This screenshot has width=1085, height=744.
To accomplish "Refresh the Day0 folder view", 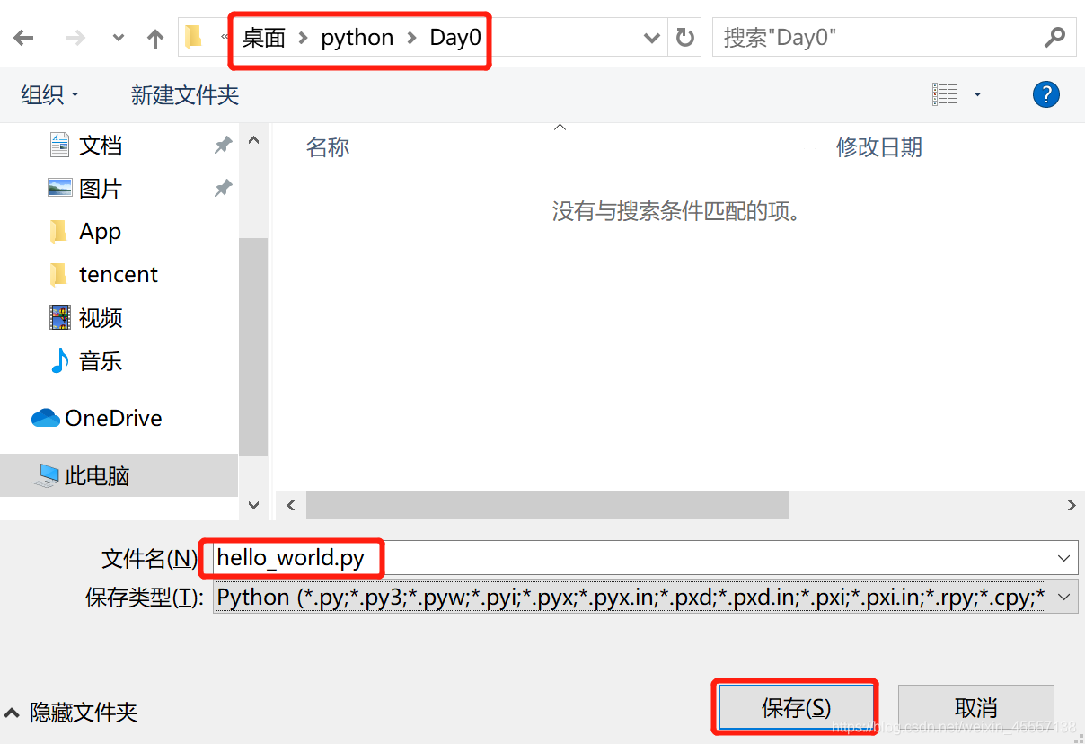I will coord(684,37).
